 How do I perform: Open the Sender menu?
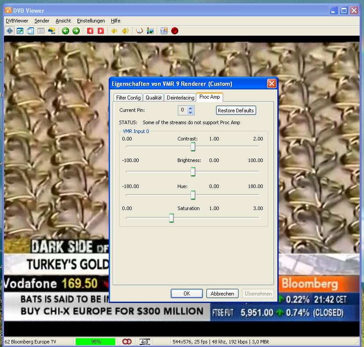coord(42,21)
